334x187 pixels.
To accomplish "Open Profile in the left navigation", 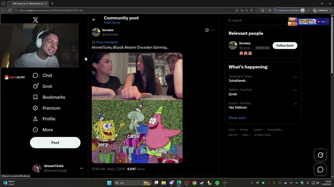I will tap(44, 119).
